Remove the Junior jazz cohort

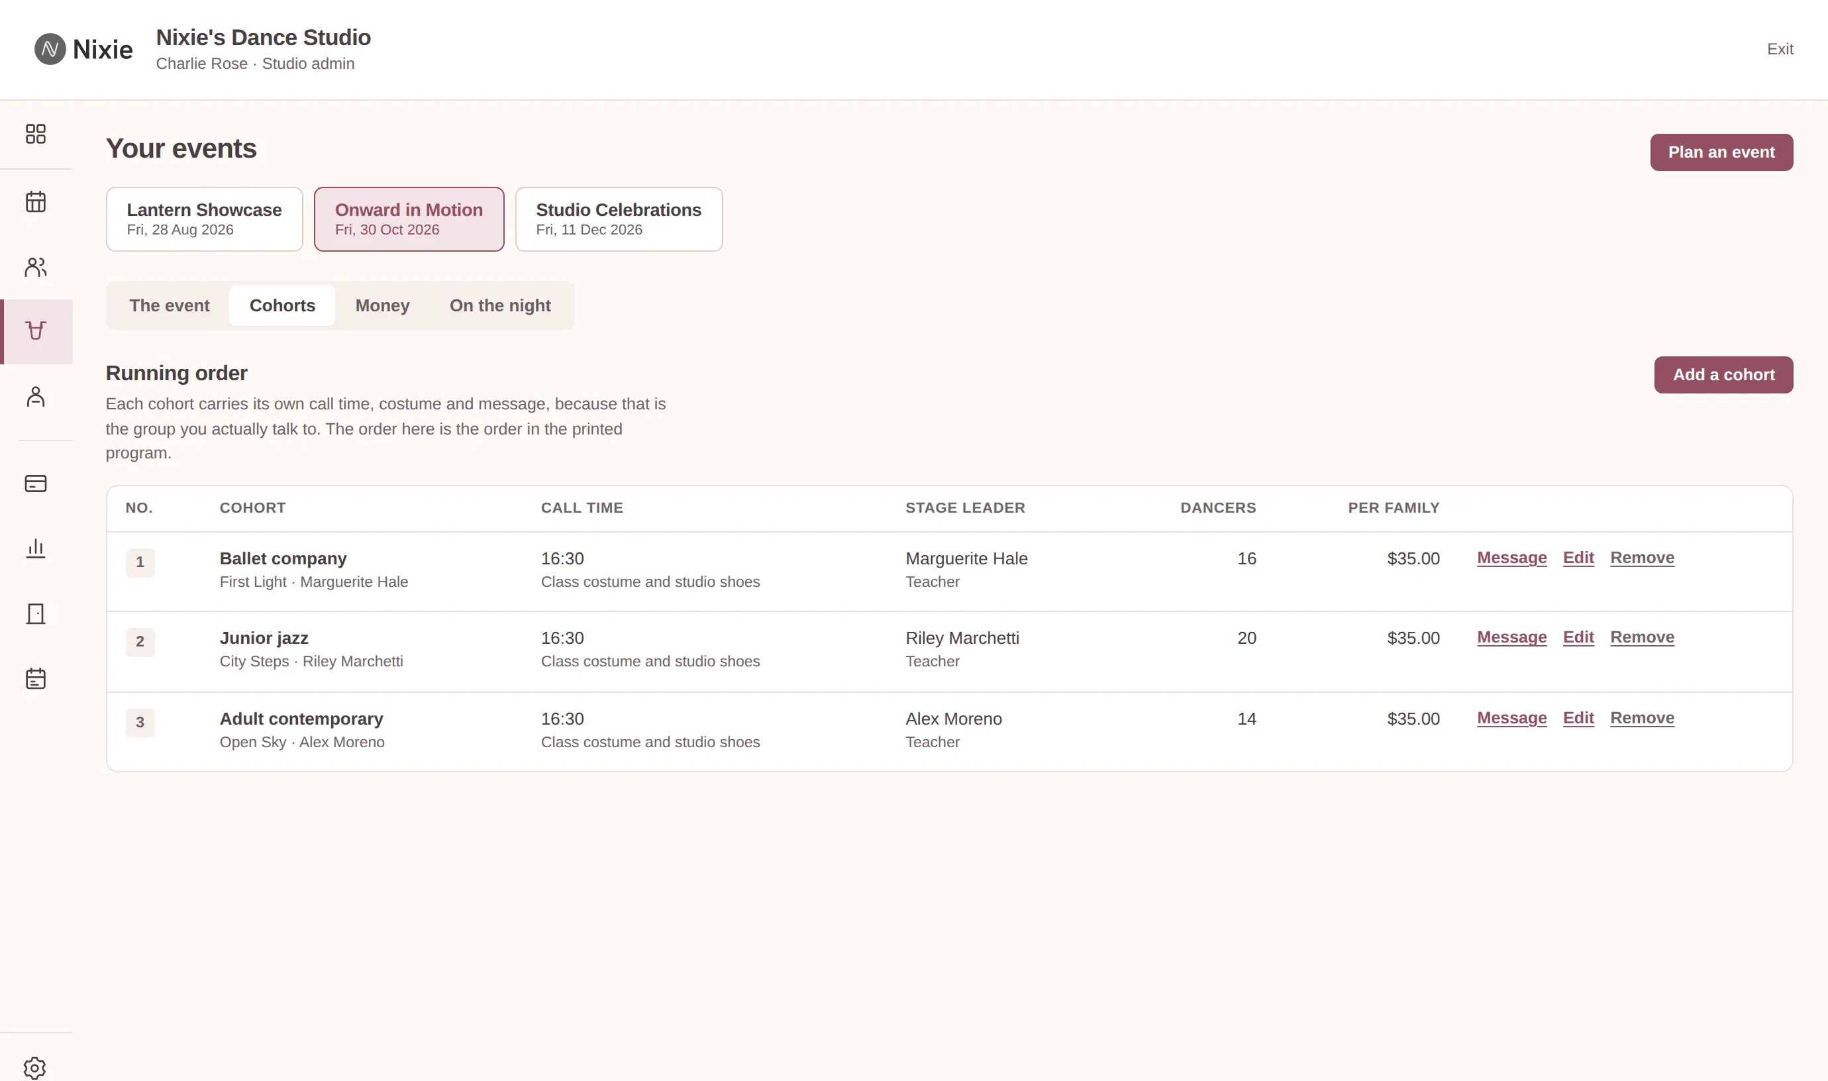pyautogui.click(x=1643, y=637)
